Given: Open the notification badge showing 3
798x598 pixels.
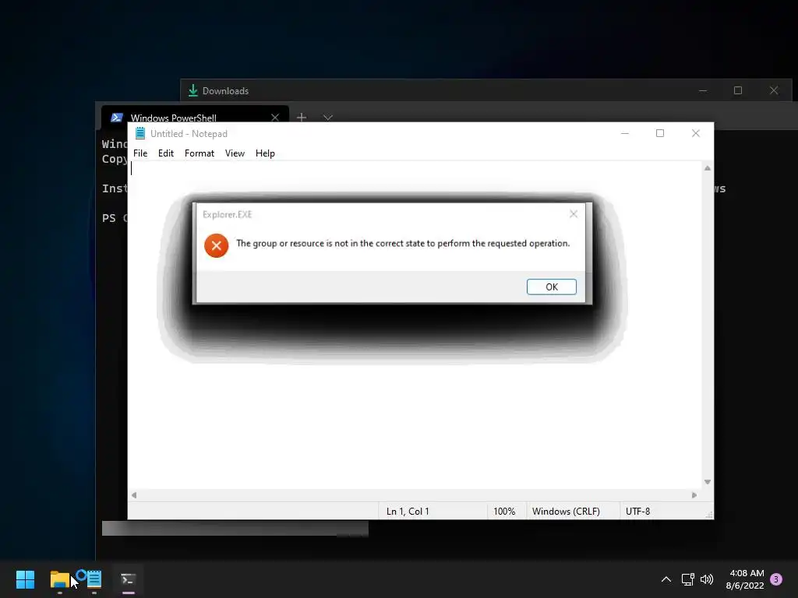Looking at the screenshot, I should (x=776, y=579).
